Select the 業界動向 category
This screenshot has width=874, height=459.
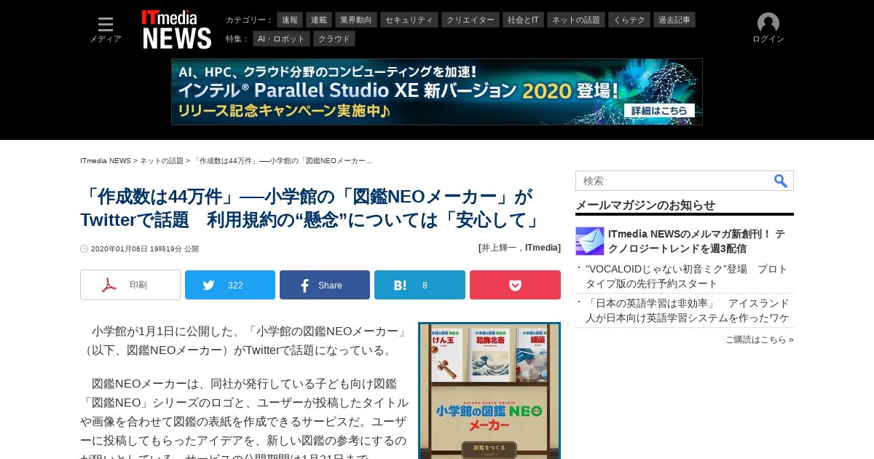(x=356, y=20)
